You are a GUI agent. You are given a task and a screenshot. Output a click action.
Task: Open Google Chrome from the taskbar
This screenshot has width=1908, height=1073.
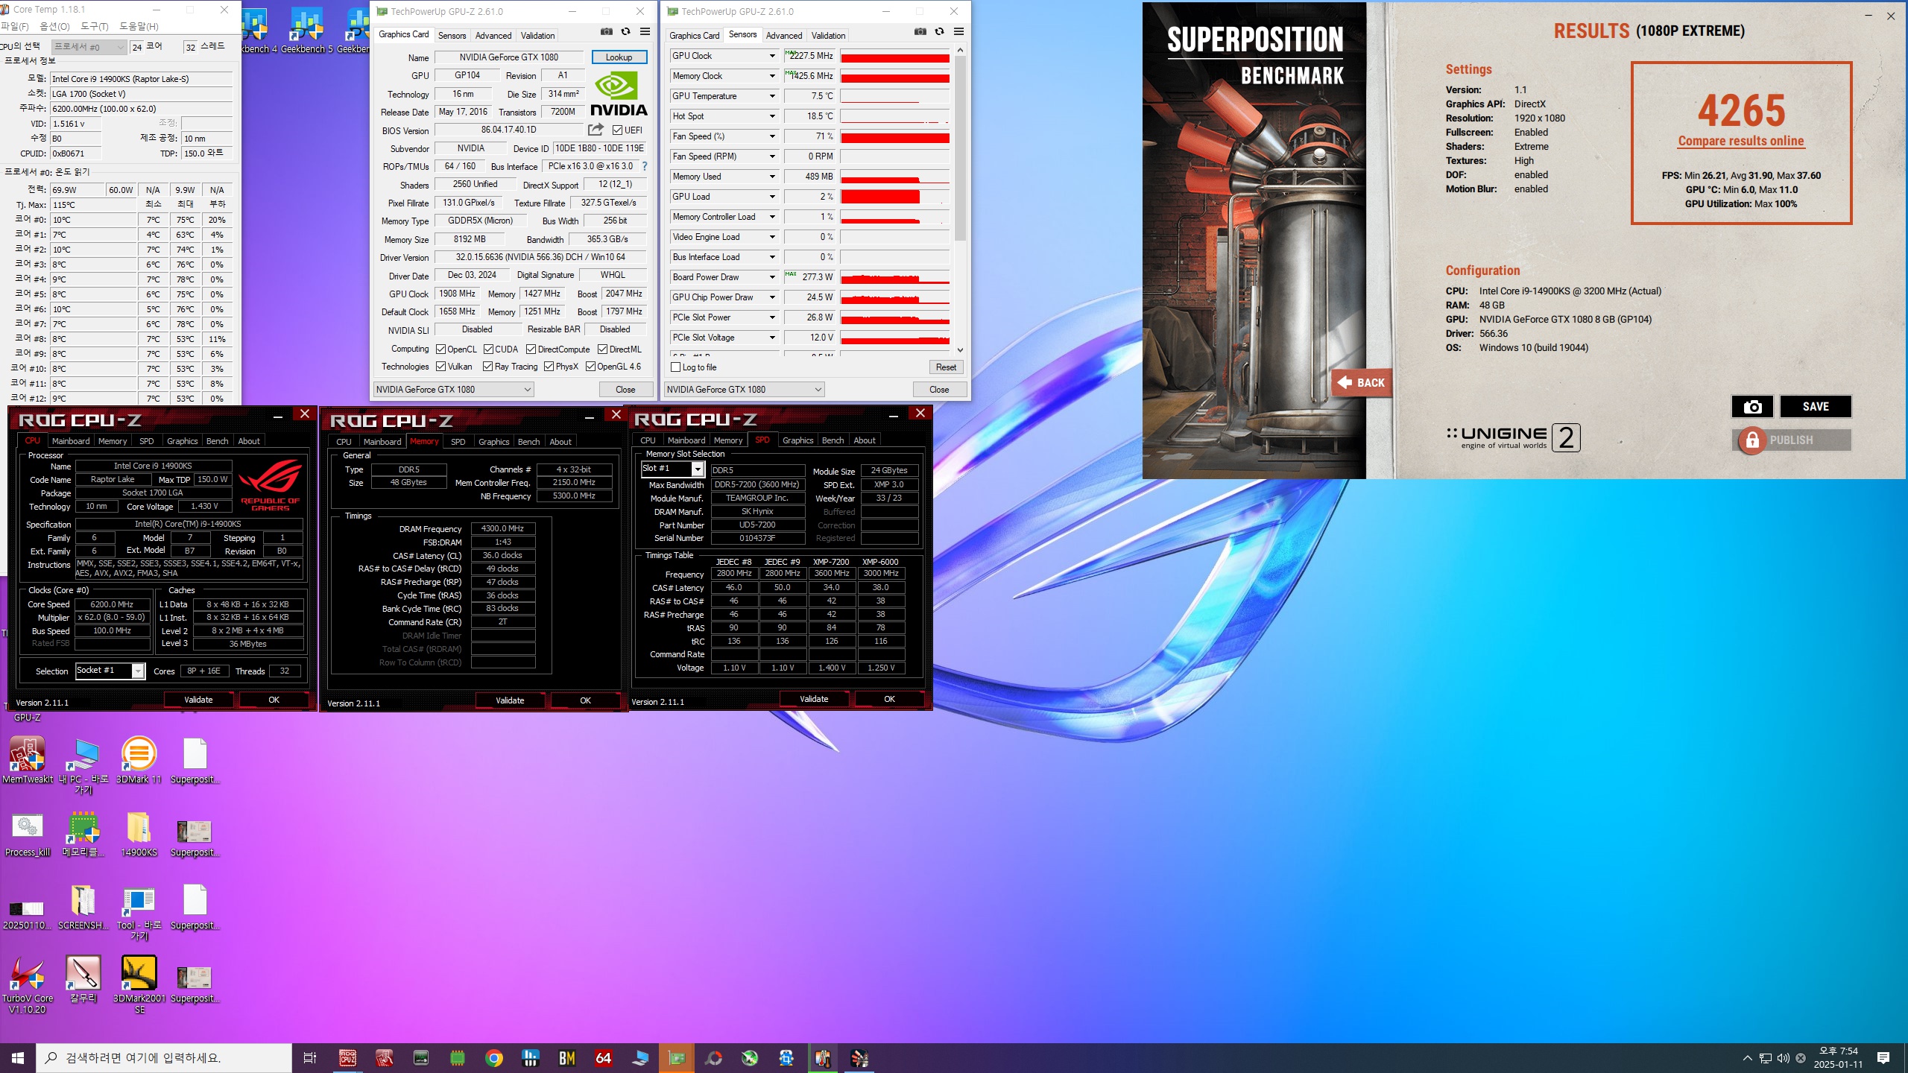coord(493,1058)
